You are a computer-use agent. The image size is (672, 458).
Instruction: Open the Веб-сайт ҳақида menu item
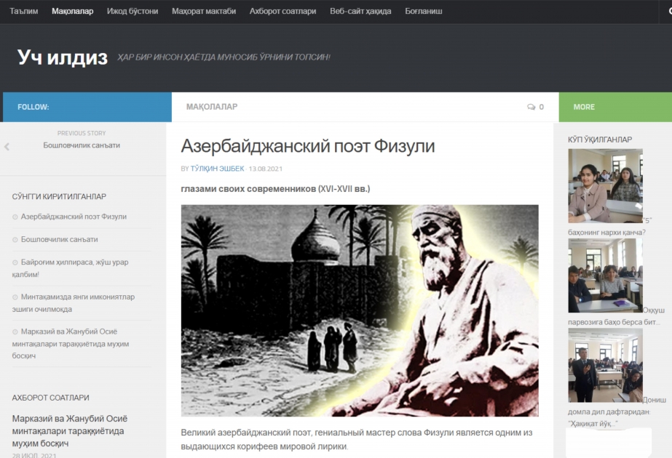[x=360, y=11]
